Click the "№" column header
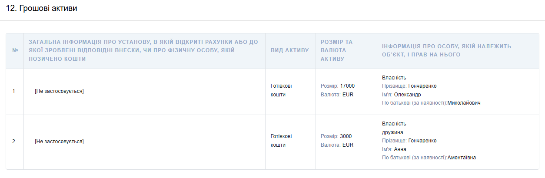 [x=15, y=50]
